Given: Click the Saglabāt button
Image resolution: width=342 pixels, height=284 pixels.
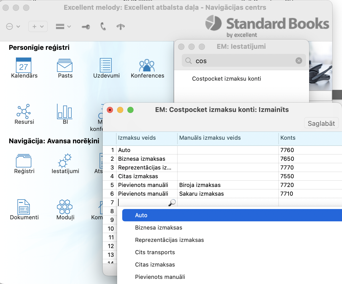Looking at the screenshot, I should coord(321,124).
